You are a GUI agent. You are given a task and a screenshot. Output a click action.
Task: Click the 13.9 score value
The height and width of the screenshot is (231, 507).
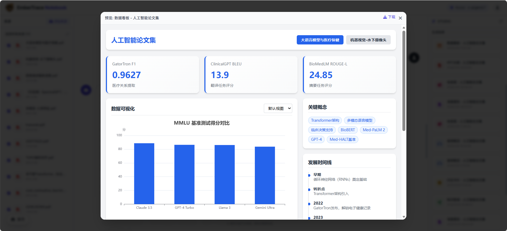click(220, 75)
